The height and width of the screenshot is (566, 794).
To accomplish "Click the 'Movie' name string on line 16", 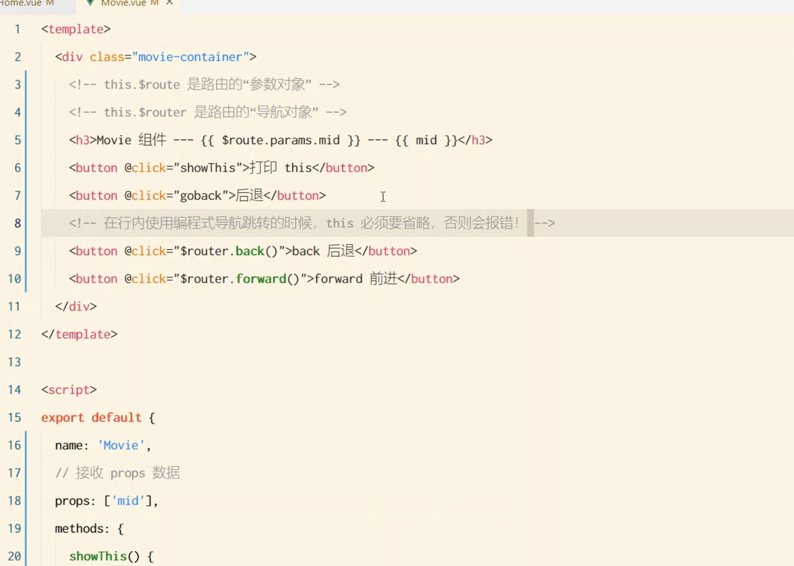I will [121, 446].
